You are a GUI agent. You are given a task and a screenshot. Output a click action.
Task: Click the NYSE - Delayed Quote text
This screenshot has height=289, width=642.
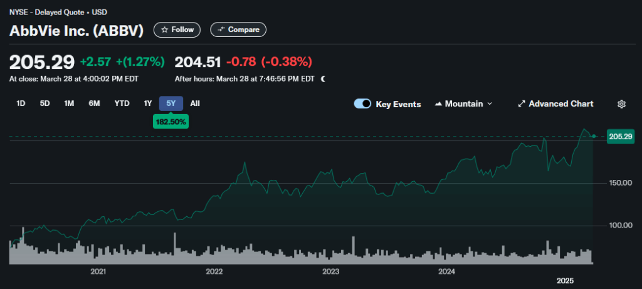pos(48,13)
